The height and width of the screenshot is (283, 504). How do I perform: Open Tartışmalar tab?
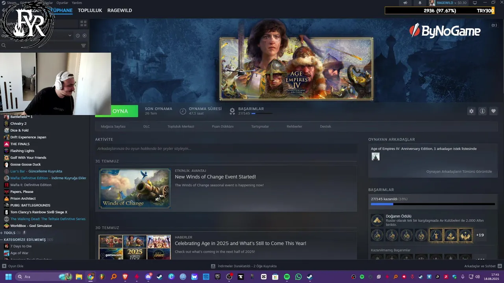point(260,127)
